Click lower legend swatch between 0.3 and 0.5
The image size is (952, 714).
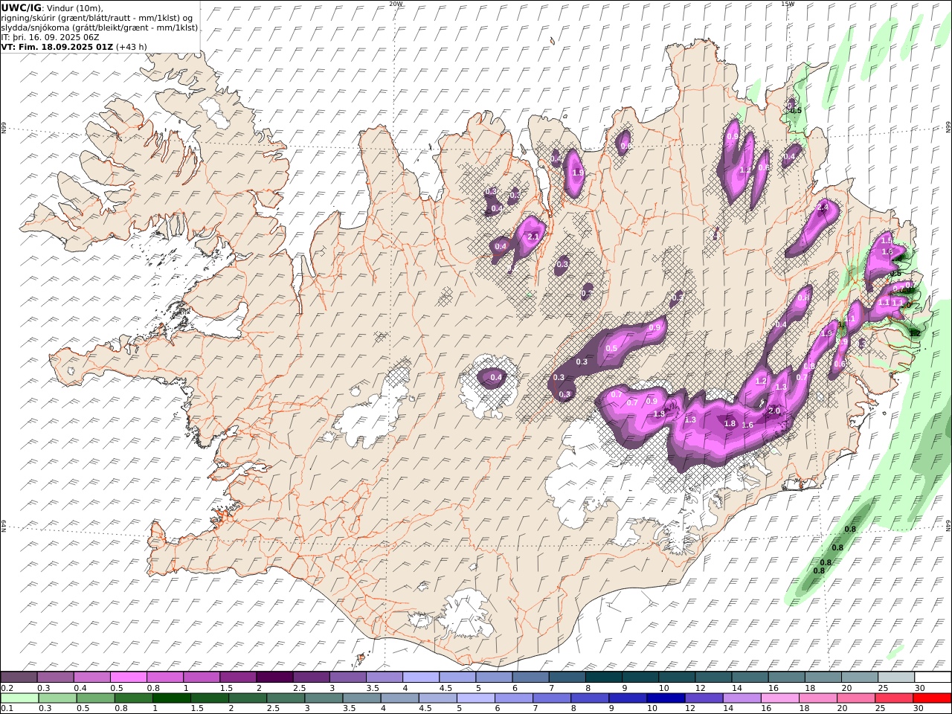click(57, 698)
